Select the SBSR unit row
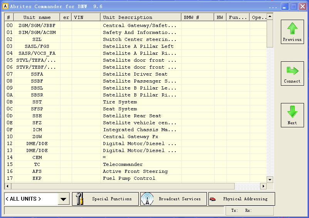This screenshot has width=309, height=218. [136, 95]
